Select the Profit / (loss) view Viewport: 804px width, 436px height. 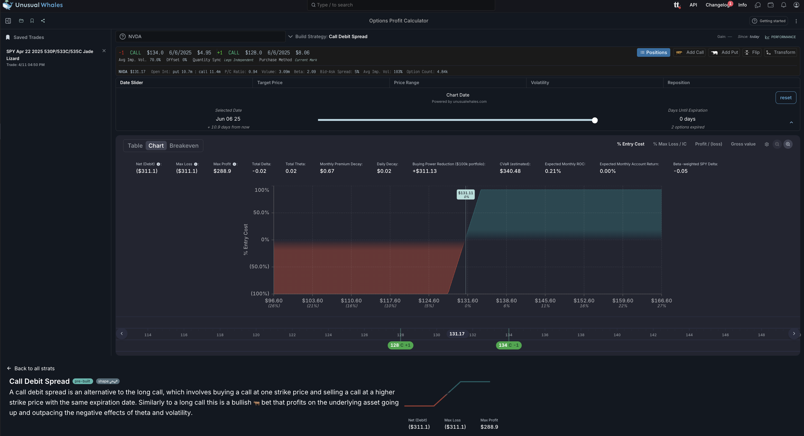click(708, 144)
